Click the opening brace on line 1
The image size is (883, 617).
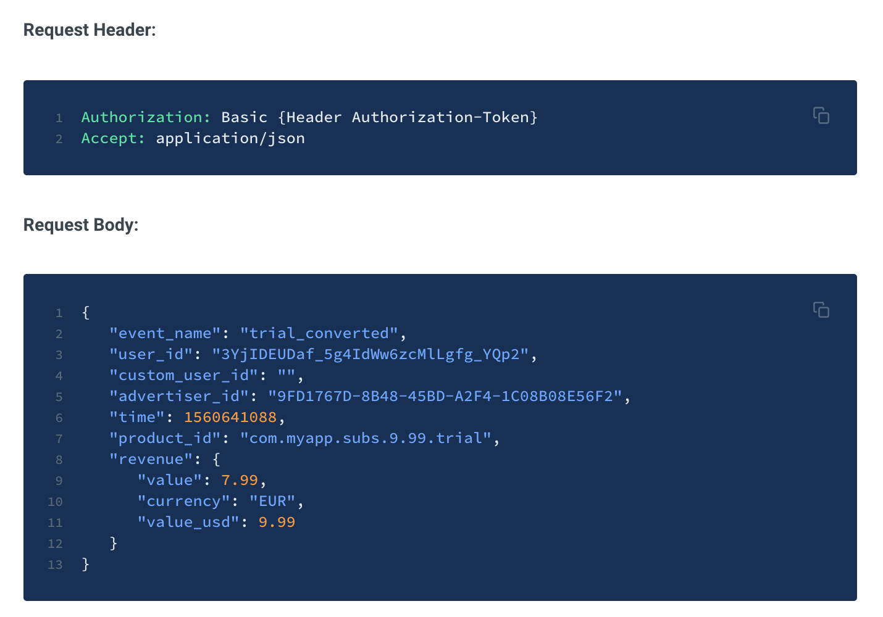(x=85, y=313)
